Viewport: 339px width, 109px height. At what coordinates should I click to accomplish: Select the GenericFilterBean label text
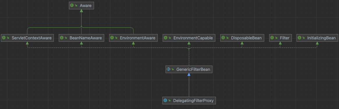click(193, 70)
